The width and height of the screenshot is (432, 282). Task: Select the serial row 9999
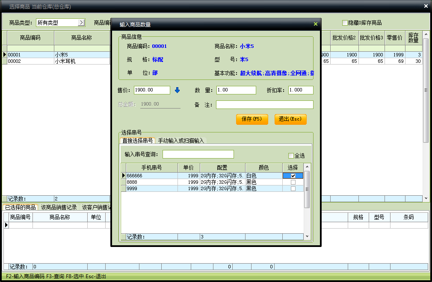(212, 189)
